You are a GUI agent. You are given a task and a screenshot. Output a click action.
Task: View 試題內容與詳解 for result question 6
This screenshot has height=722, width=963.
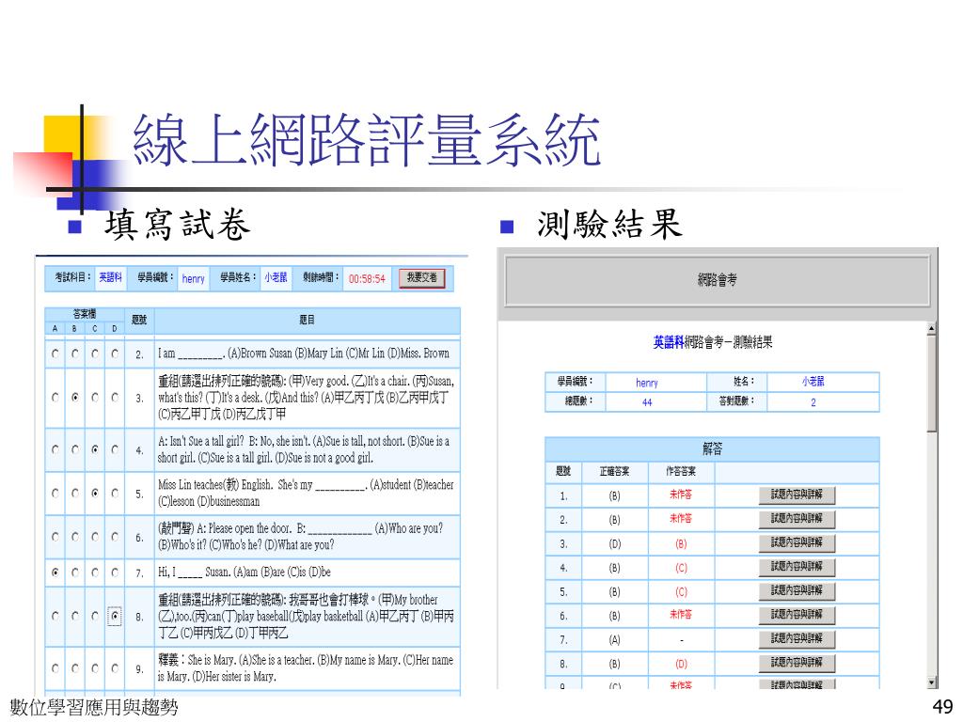coord(797,615)
